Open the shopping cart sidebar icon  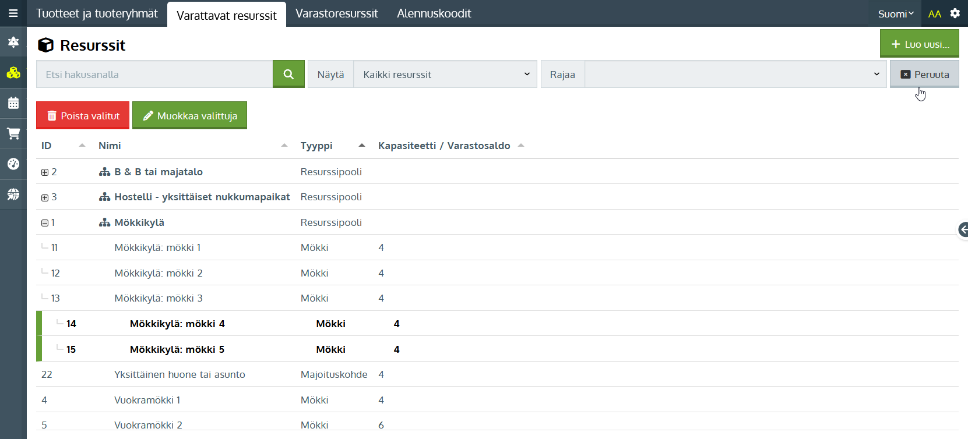[13, 134]
